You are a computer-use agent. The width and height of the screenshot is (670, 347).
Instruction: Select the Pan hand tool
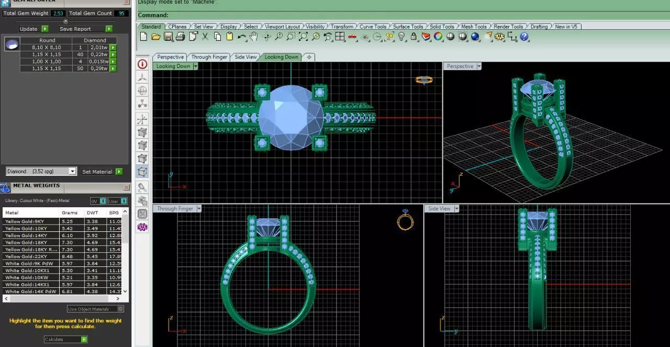pos(254,37)
